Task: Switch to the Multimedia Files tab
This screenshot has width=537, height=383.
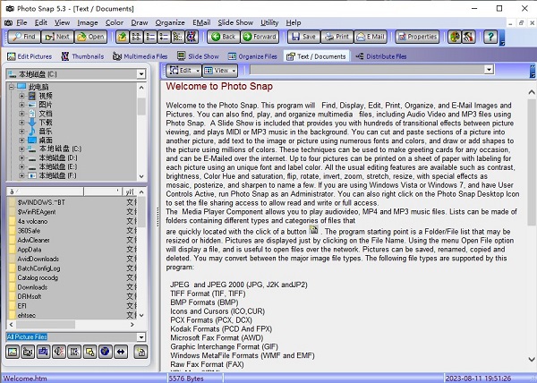Action: (141, 56)
